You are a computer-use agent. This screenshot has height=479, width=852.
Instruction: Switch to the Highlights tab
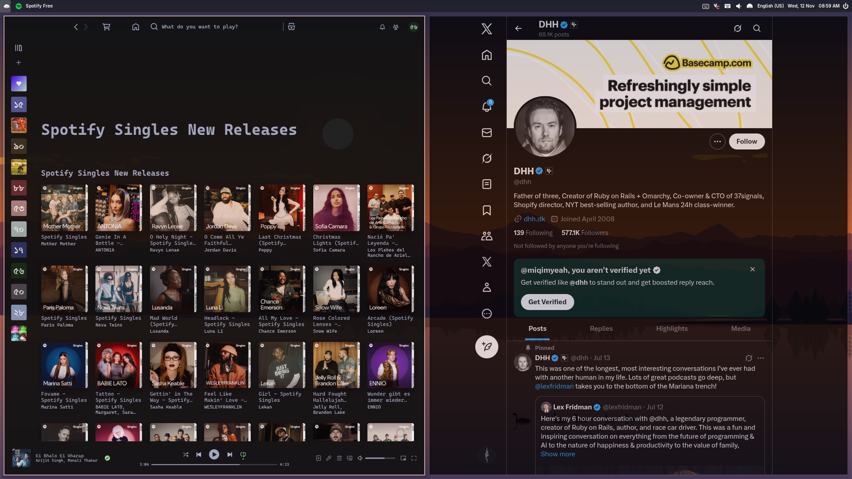pos(672,329)
